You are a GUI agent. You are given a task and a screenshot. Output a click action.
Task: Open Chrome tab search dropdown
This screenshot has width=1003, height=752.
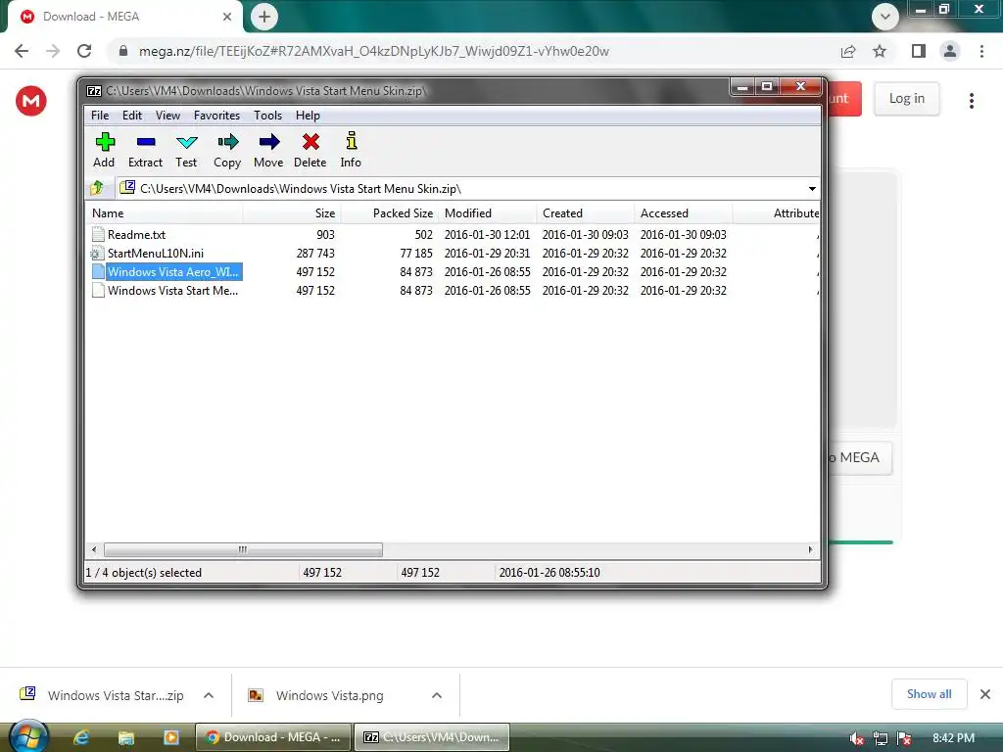click(x=885, y=17)
